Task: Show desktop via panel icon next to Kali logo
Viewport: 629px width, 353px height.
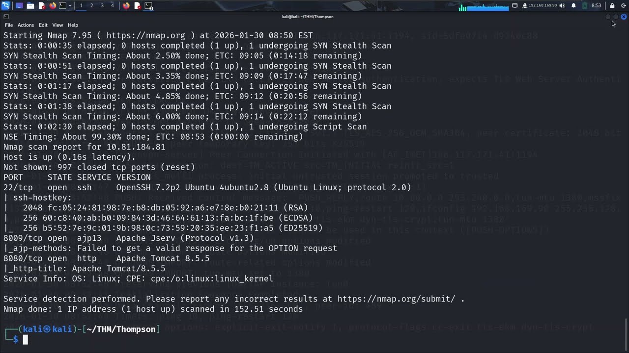Action: [19, 5]
